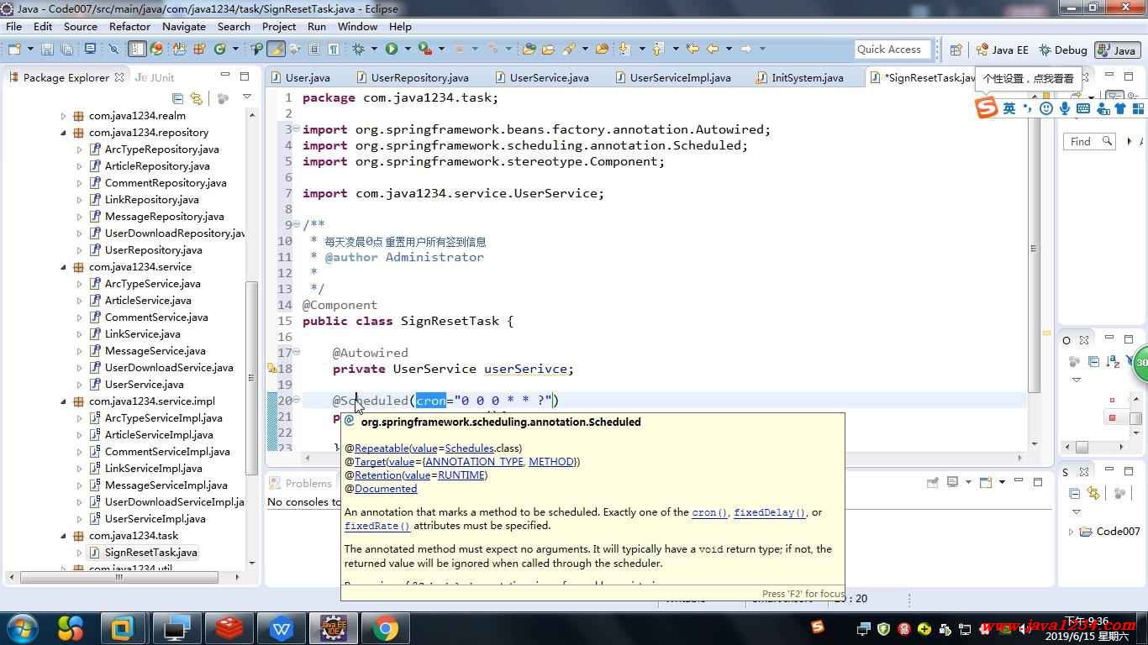The image size is (1148, 645).
Task: Toggle Mark Occurrences highlighter button
Action: tap(276, 49)
